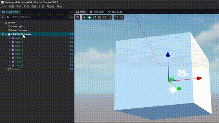Open the 偏好设置 preferences tab
The image size is (219, 123).
tap(115, 12)
